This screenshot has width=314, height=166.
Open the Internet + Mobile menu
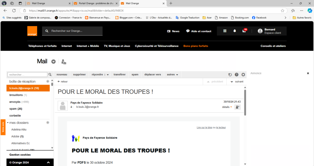tap(88, 46)
